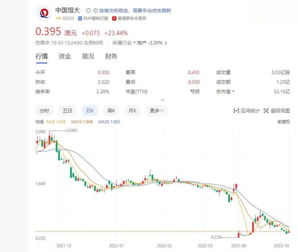The height and width of the screenshot is (252, 298).
Task: Open industry link arrow next to 地产 -3.30%
Action: [x=166, y=43]
